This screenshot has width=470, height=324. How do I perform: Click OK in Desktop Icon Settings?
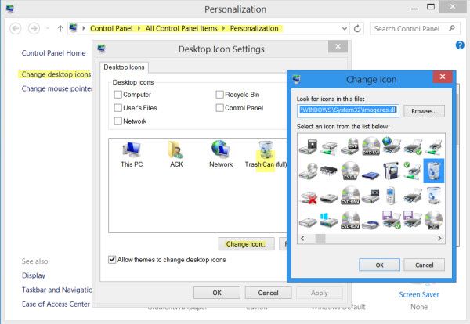click(217, 293)
